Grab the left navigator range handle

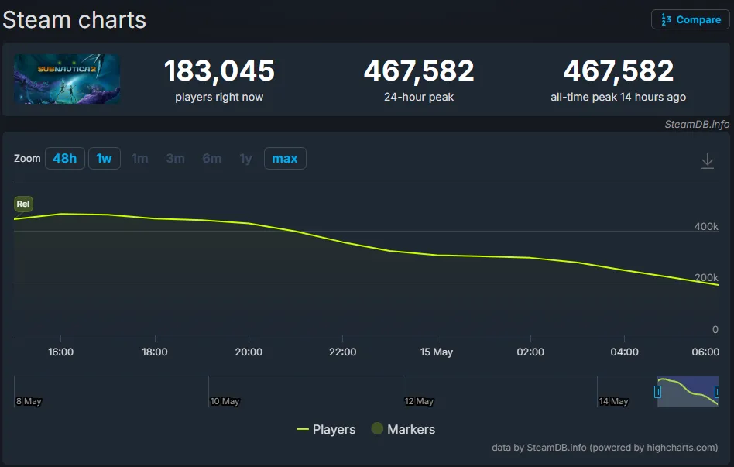pos(657,392)
